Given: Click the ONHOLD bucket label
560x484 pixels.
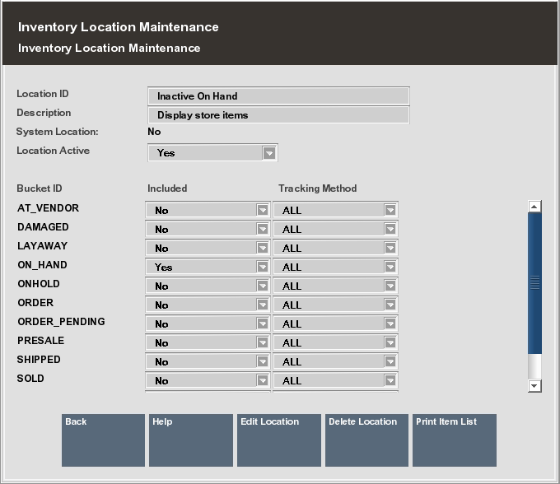Looking at the screenshot, I should pyautogui.click(x=39, y=284).
